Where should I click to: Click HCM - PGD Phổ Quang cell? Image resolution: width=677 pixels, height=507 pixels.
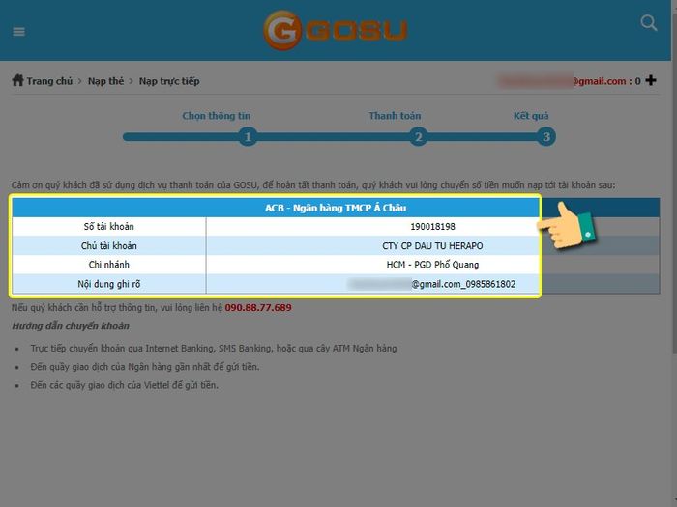click(432, 265)
